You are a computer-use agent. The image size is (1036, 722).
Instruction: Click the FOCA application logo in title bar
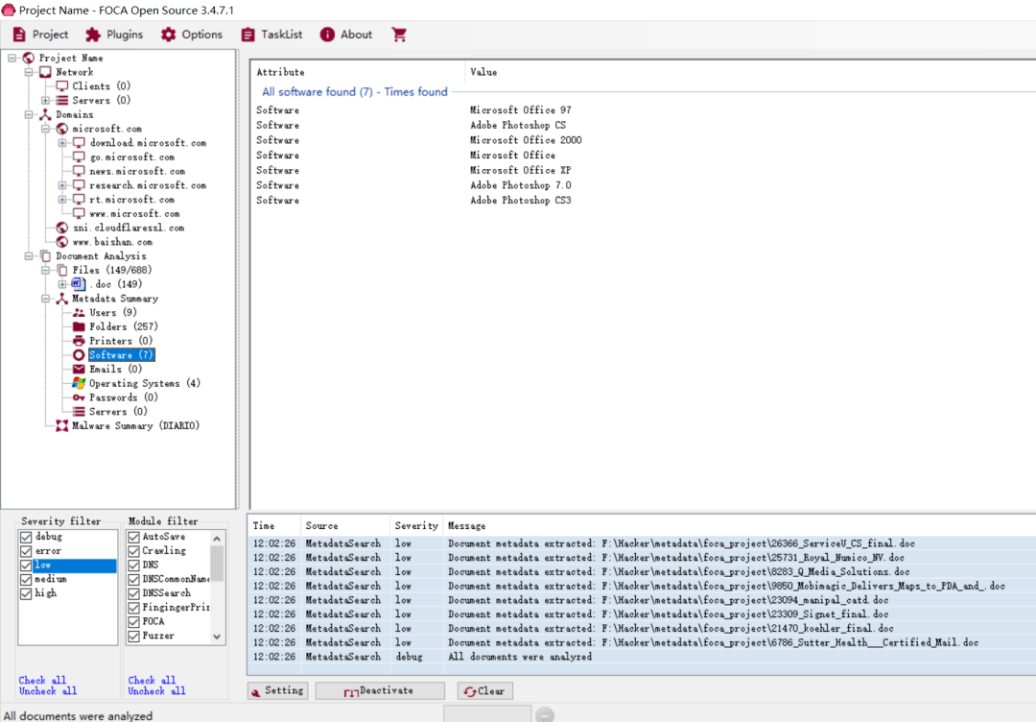9,10
